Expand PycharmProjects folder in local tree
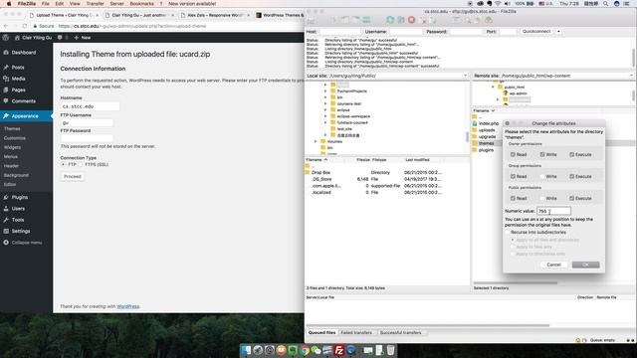 click(x=325, y=91)
